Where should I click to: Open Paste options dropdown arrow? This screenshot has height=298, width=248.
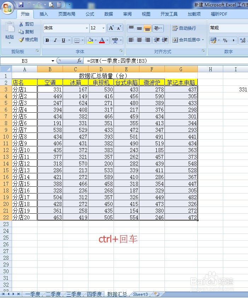[10, 43]
